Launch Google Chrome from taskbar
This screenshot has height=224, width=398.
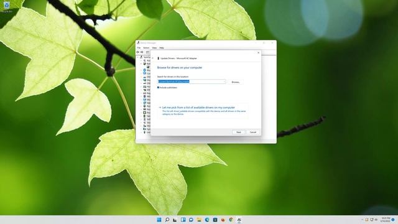(231, 220)
